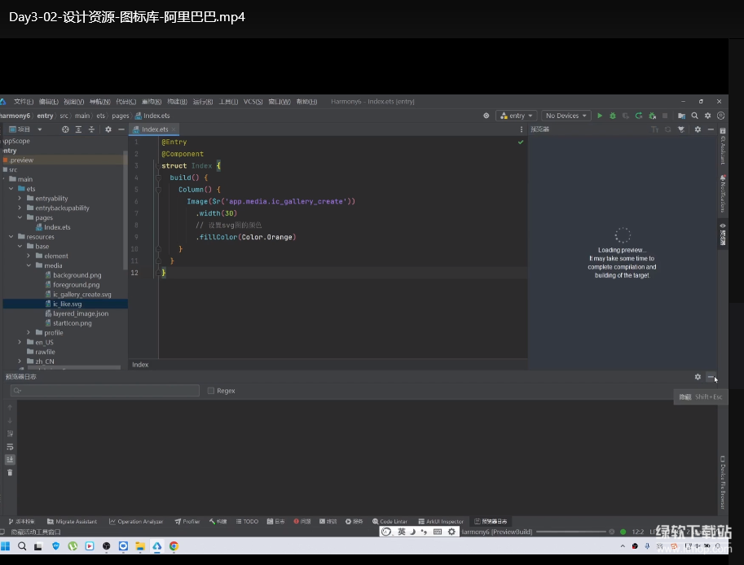Viewport: 744px width, 565px height.
Task: Click scroll to end icon in log sidebar
Action: [x=10, y=459]
